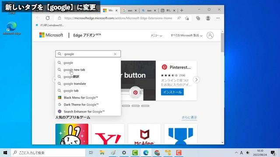Click the back arrow in Edge toolbar
The width and height of the screenshot is (280, 157).
pyautogui.click(x=38, y=18)
